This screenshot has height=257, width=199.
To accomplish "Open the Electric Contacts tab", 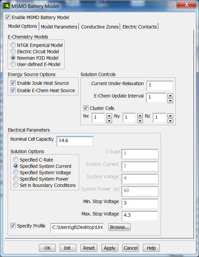I will 140,27.
